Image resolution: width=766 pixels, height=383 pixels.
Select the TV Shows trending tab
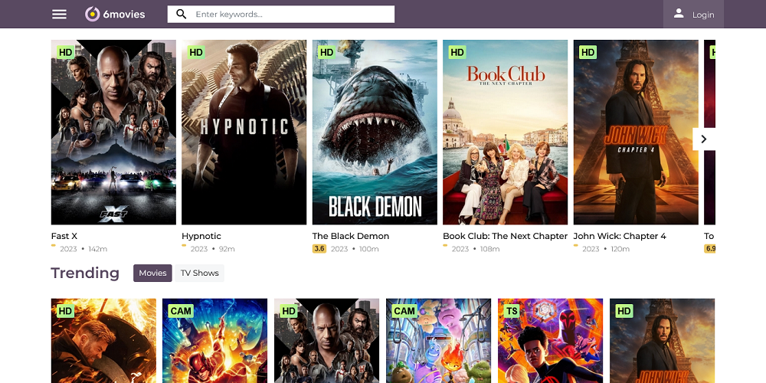click(199, 273)
